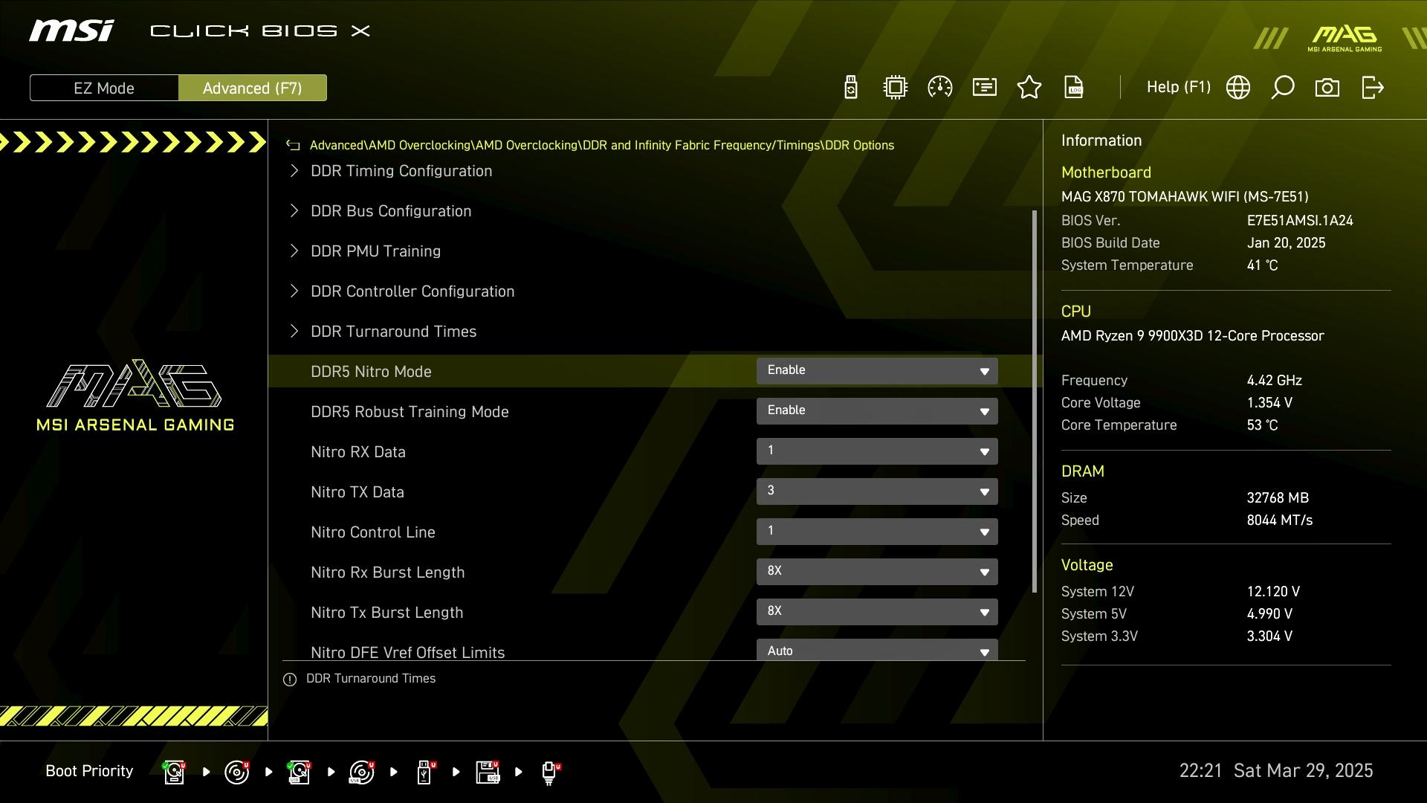The width and height of the screenshot is (1427, 803).
Task: Click the breadcrumb back arrow icon
Action: tap(293, 146)
